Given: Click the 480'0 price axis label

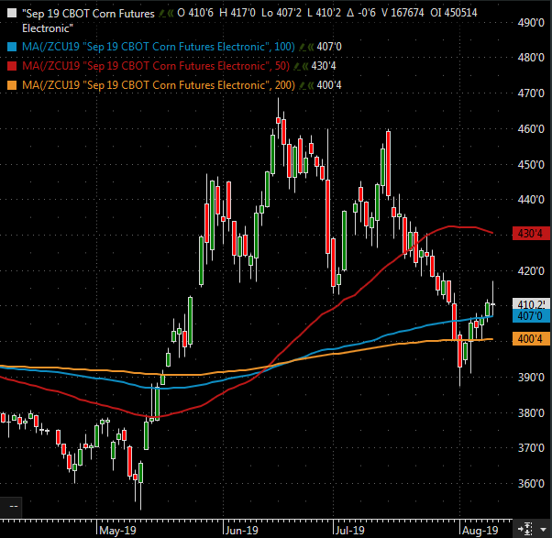Looking at the screenshot, I should [x=531, y=57].
